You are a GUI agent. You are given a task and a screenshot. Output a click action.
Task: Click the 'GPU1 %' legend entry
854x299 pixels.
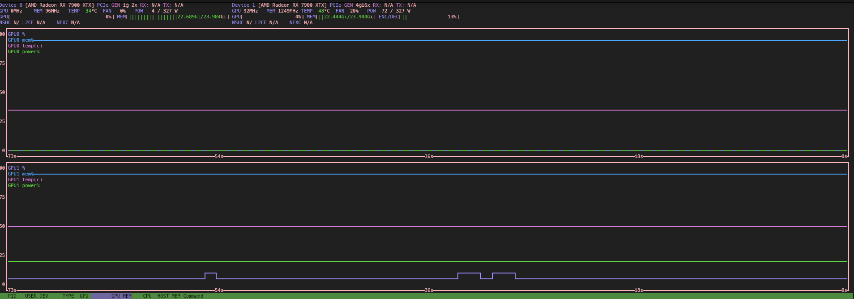point(17,168)
